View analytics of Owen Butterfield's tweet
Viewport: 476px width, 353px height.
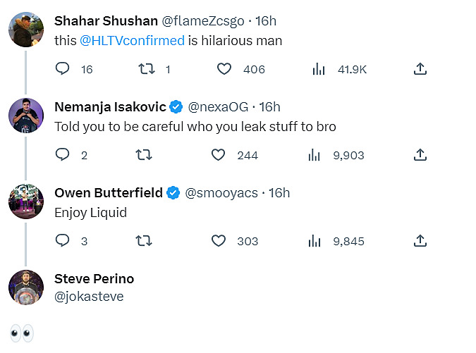pos(315,241)
